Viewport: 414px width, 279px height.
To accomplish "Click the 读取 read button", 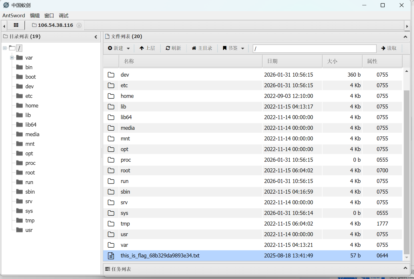I will click(389, 48).
